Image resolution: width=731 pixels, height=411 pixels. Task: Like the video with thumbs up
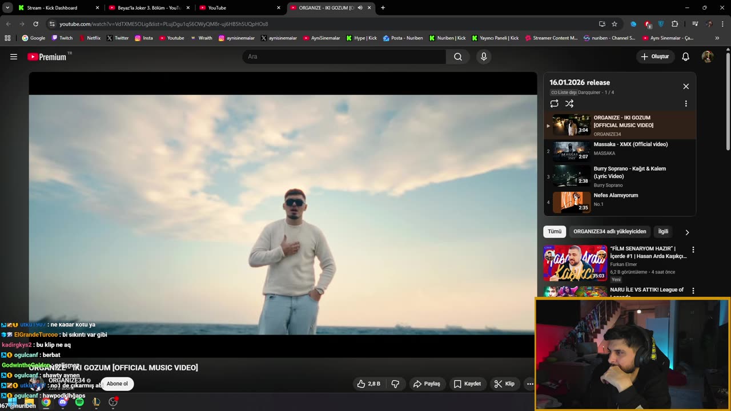pos(368,384)
